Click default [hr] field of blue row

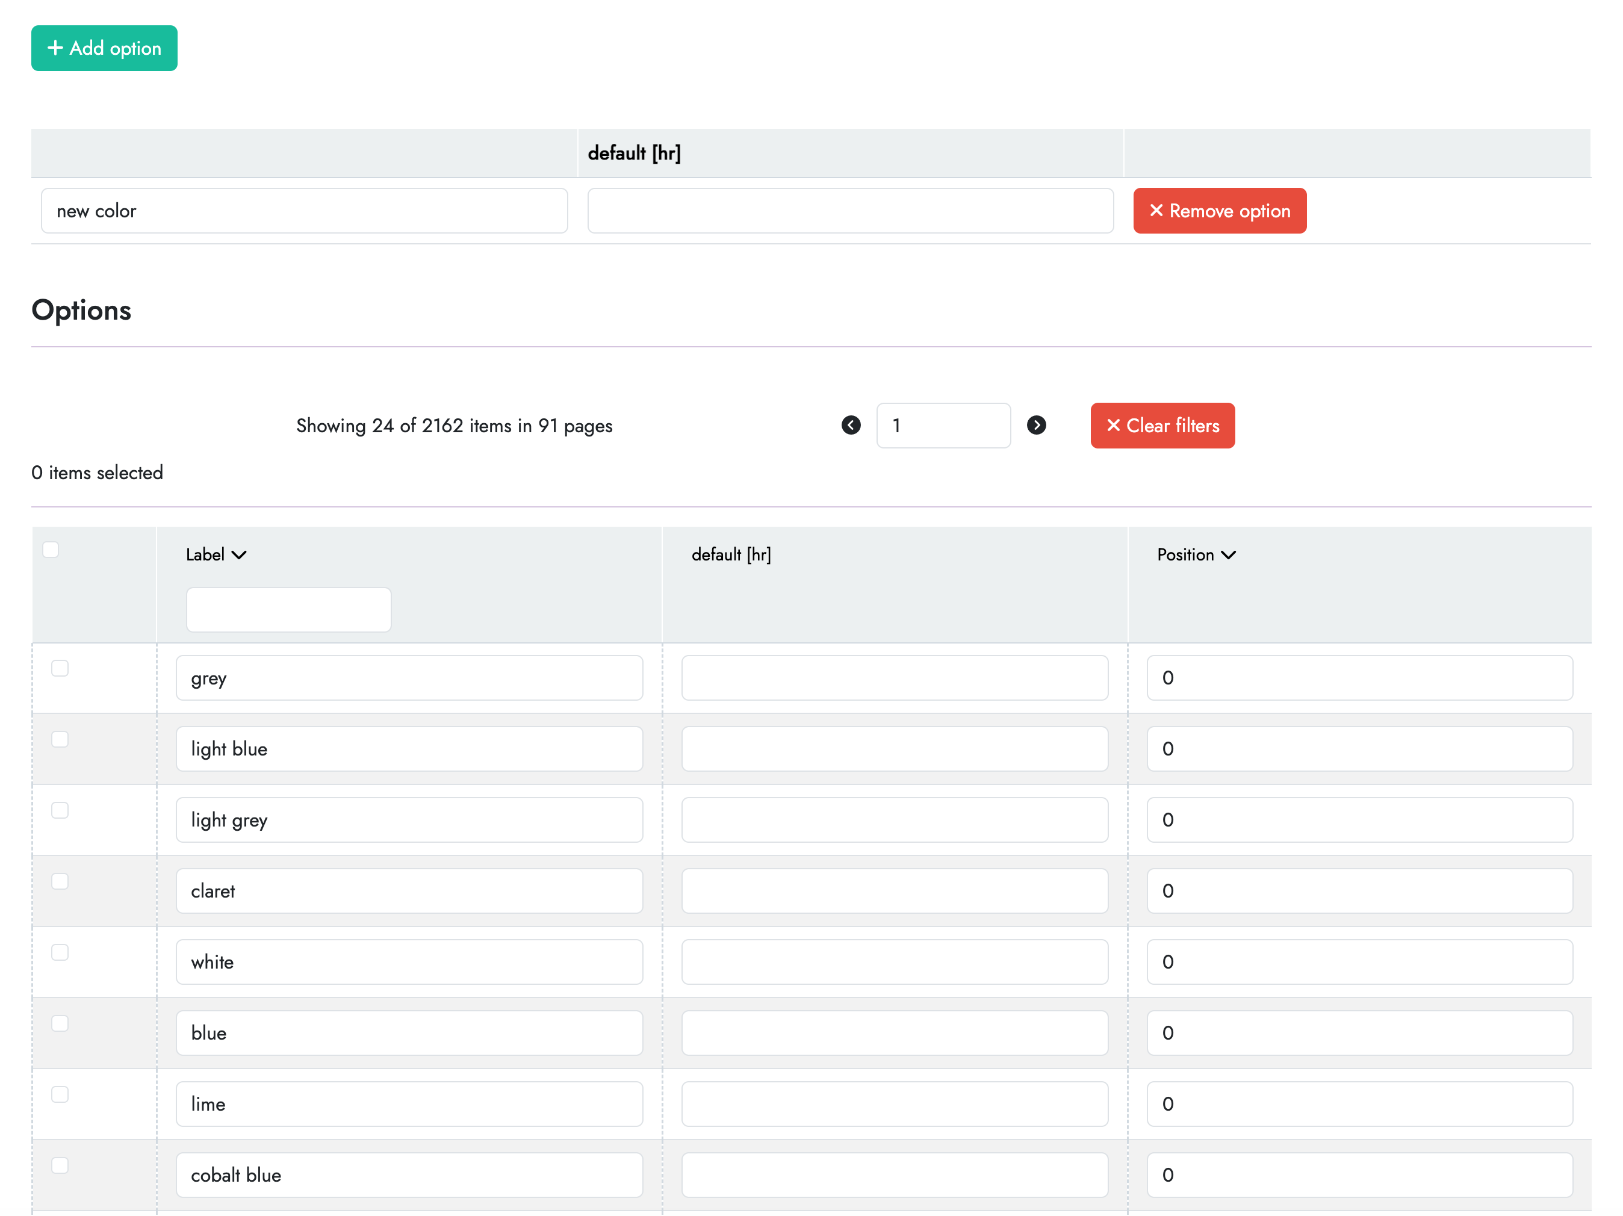point(894,1032)
